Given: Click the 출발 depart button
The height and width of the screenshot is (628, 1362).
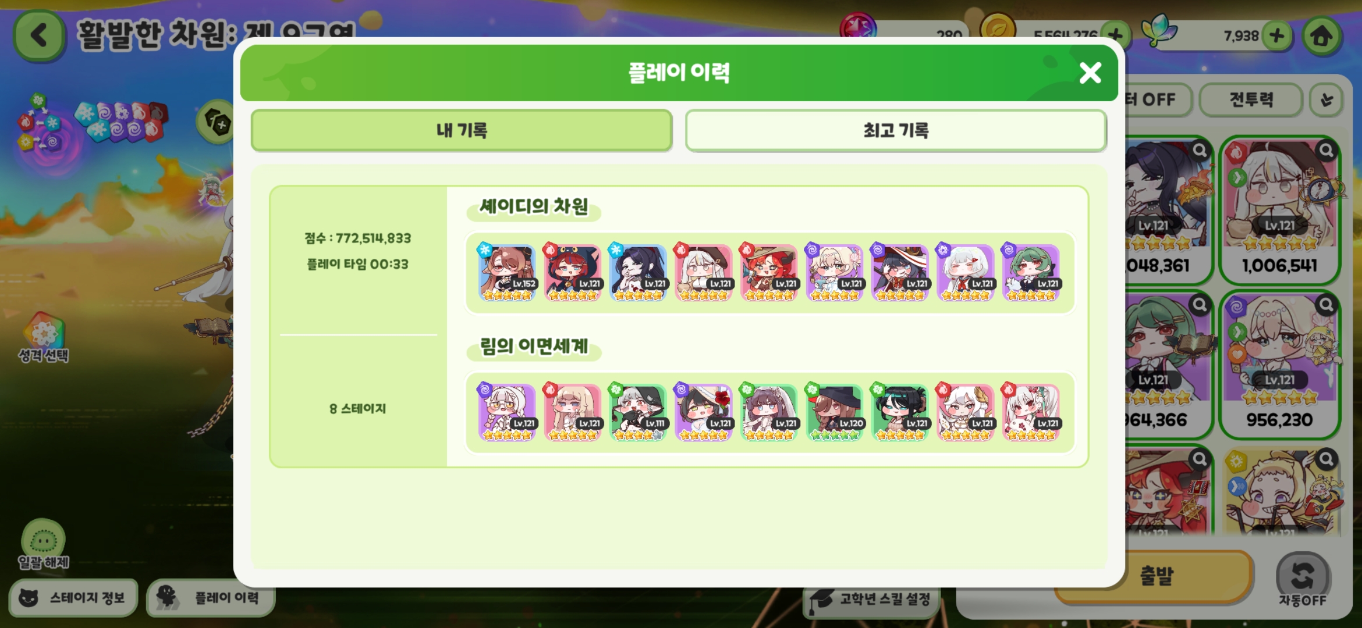Looking at the screenshot, I should pyautogui.click(x=1155, y=576).
